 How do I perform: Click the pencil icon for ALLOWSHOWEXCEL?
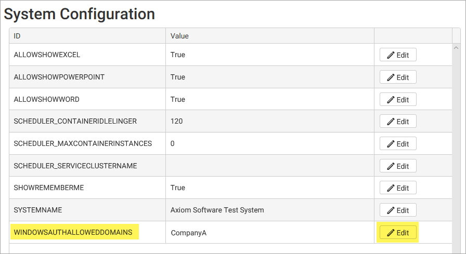coord(391,55)
